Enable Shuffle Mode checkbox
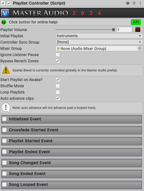This screenshot has height=191, width=144. (x=58, y=86)
